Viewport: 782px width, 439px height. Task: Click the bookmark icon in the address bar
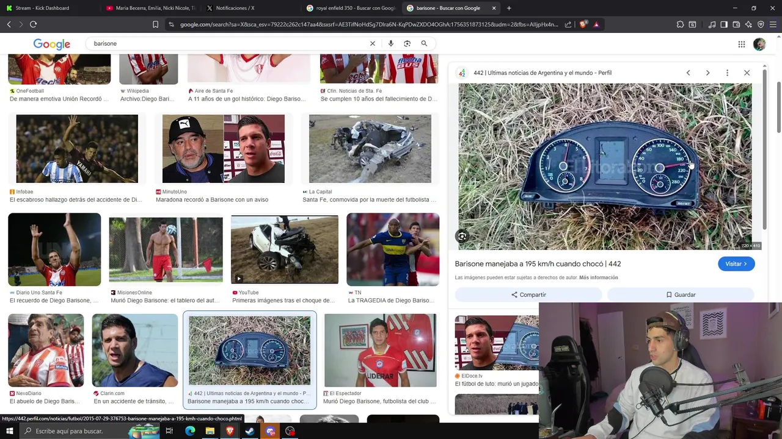pos(155,24)
